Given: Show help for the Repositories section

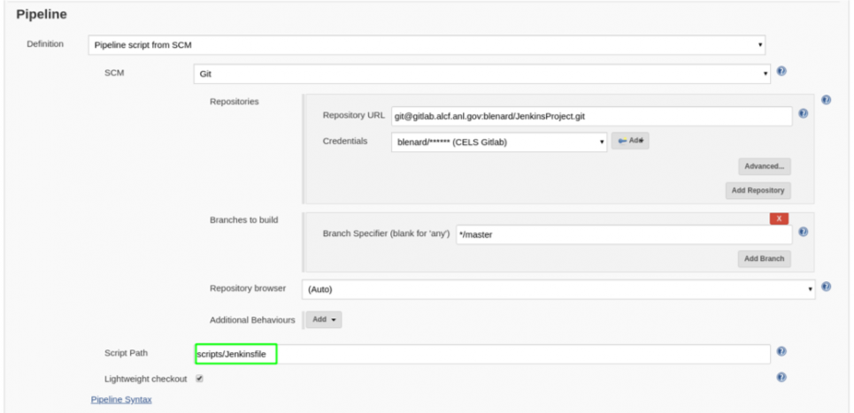Looking at the screenshot, I should coord(826,101).
